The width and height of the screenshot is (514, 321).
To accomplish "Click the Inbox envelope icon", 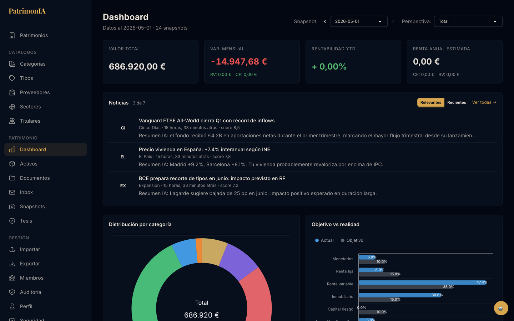I will pos(12,192).
